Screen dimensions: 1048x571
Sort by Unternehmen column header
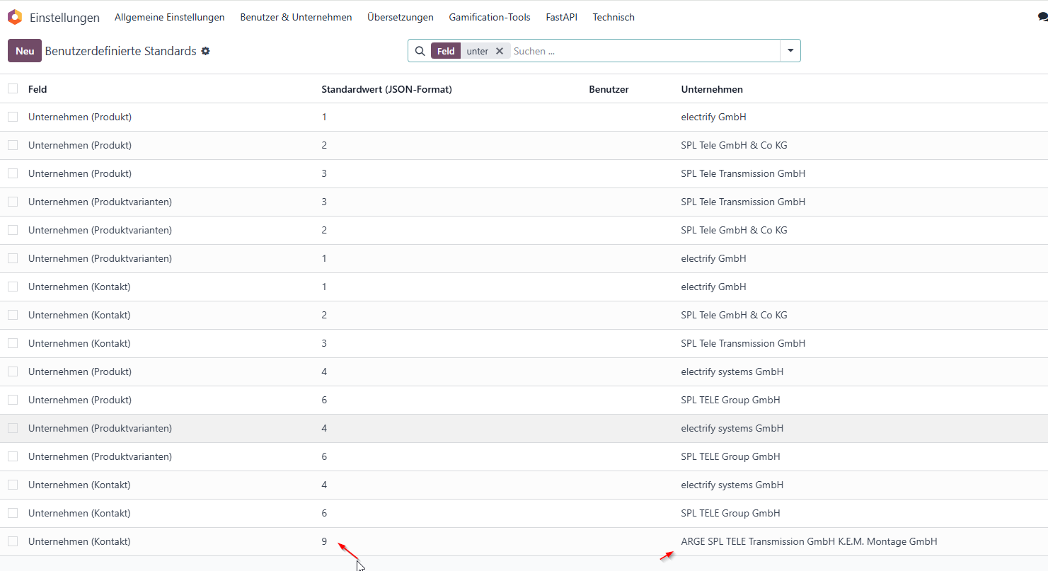712,89
